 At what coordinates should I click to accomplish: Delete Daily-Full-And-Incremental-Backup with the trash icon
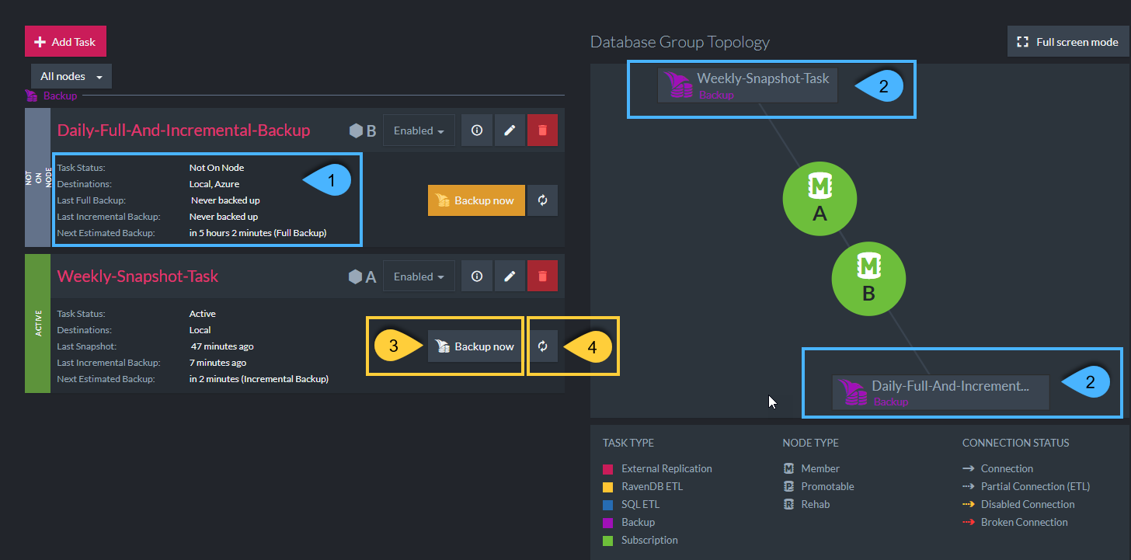[x=542, y=130]
